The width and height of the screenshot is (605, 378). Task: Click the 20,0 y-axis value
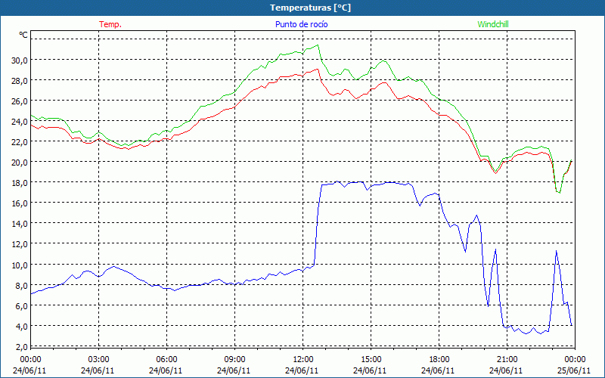(x=20, y=163)
